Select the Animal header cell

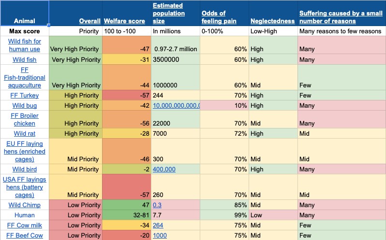coord(24,13)
